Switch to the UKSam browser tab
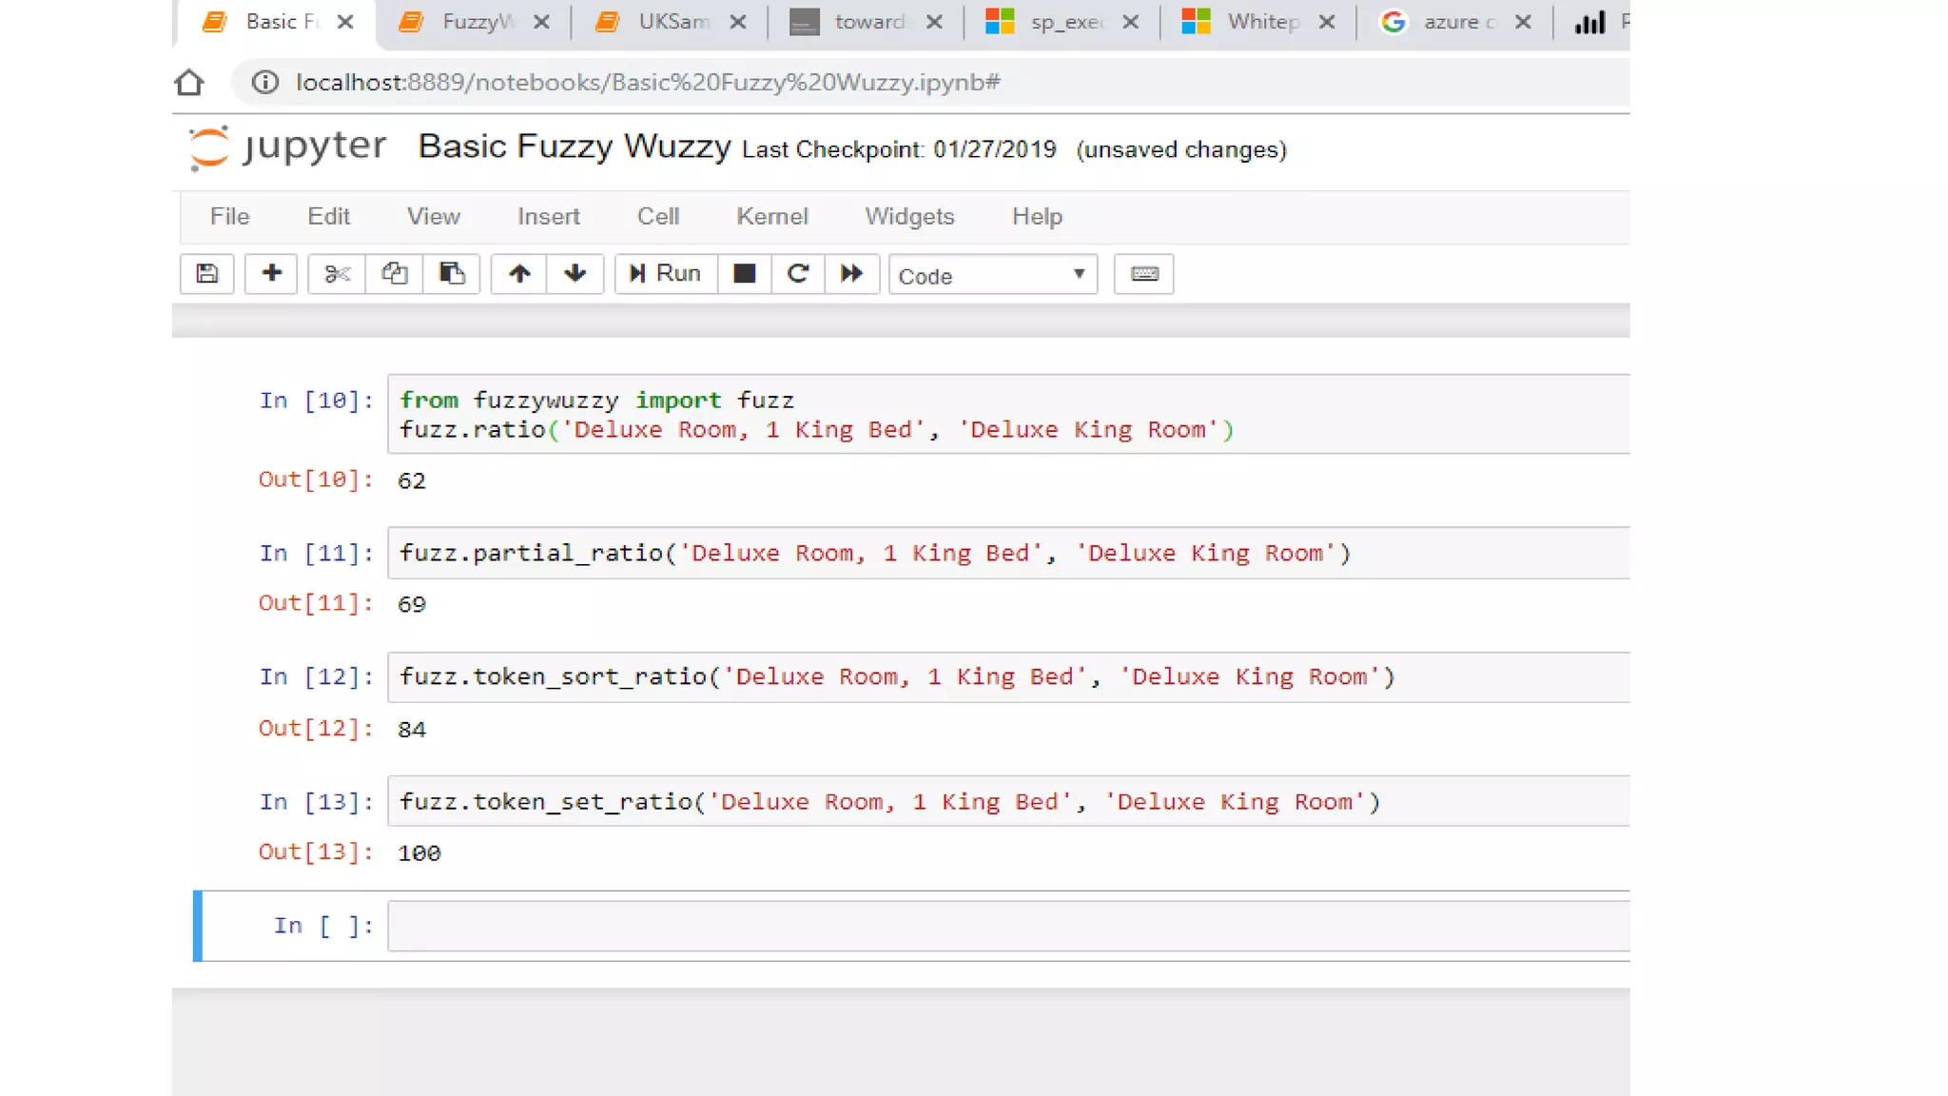This screenshot has height=1096, width=1948. tap(669, 22)
